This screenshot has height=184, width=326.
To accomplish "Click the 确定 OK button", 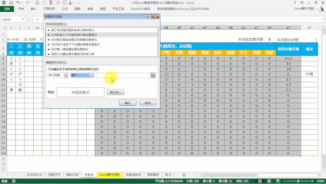I will pos(128,103).
